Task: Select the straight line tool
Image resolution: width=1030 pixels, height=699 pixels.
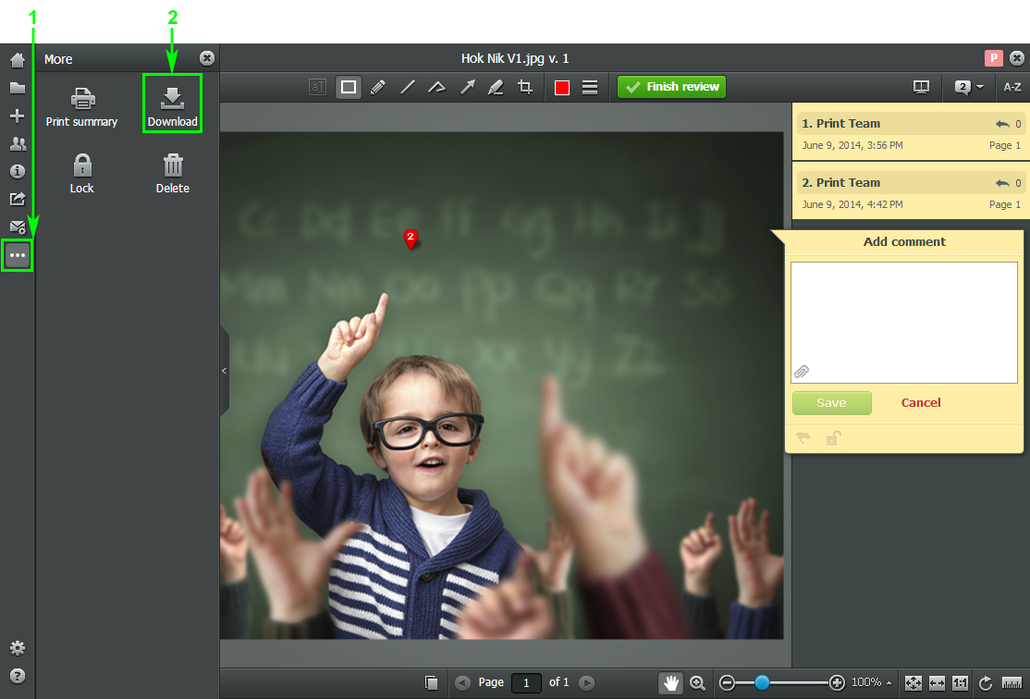Action: pos(407,87)
